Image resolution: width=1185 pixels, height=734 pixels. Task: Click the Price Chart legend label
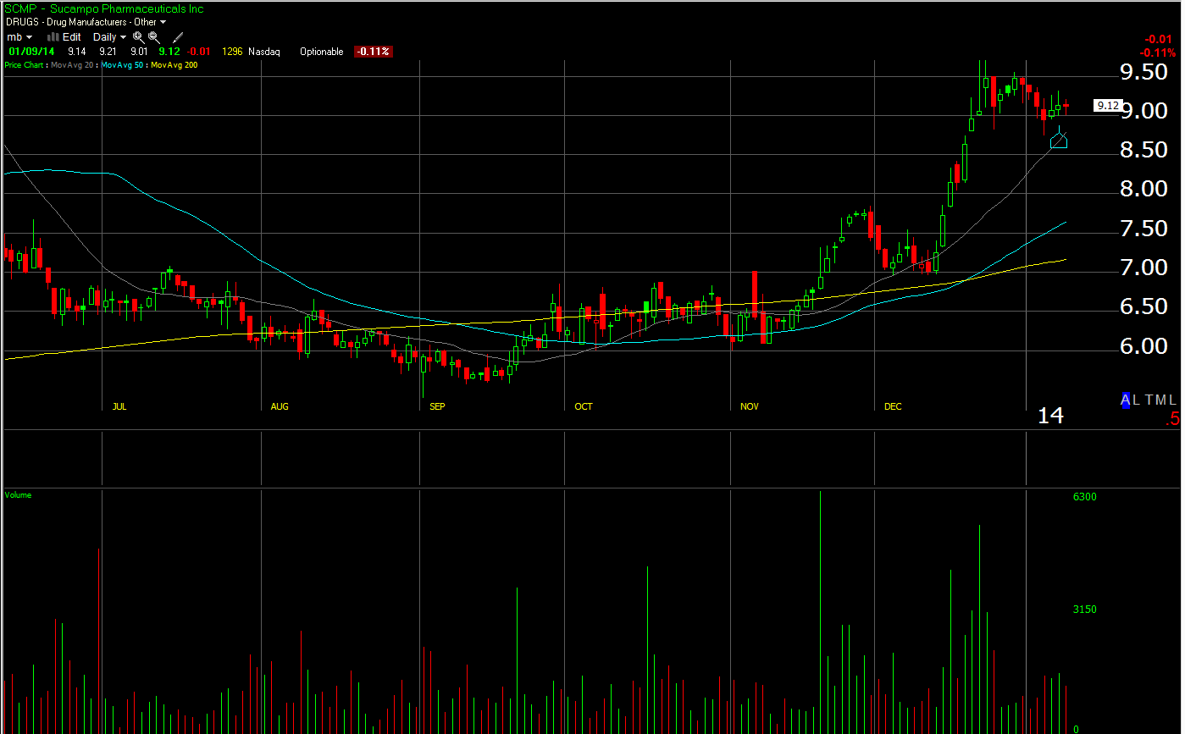(25, 65)
